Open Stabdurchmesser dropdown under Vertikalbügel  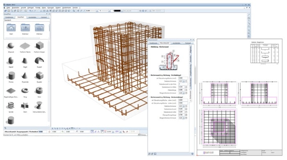point(184,81)
